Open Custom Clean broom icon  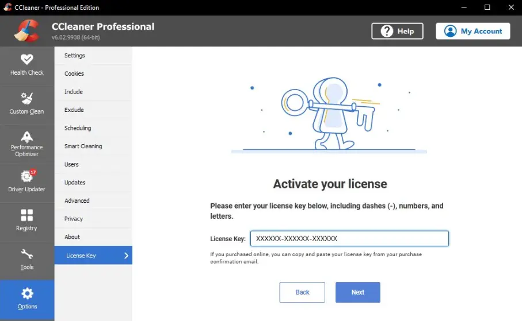[x=27, y=98]
